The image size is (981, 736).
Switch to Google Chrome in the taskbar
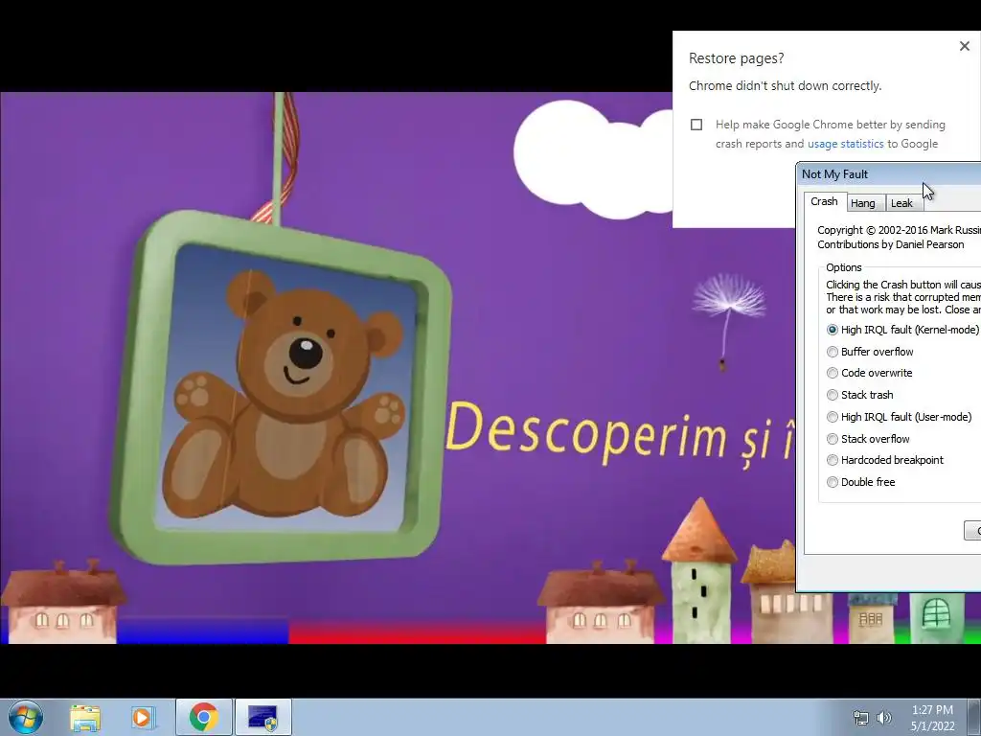tap(204, 717)
